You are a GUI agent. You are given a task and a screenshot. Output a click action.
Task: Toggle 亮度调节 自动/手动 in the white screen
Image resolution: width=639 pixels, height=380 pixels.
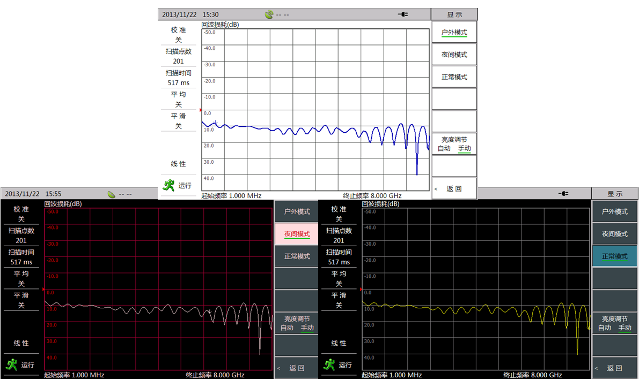454,144
